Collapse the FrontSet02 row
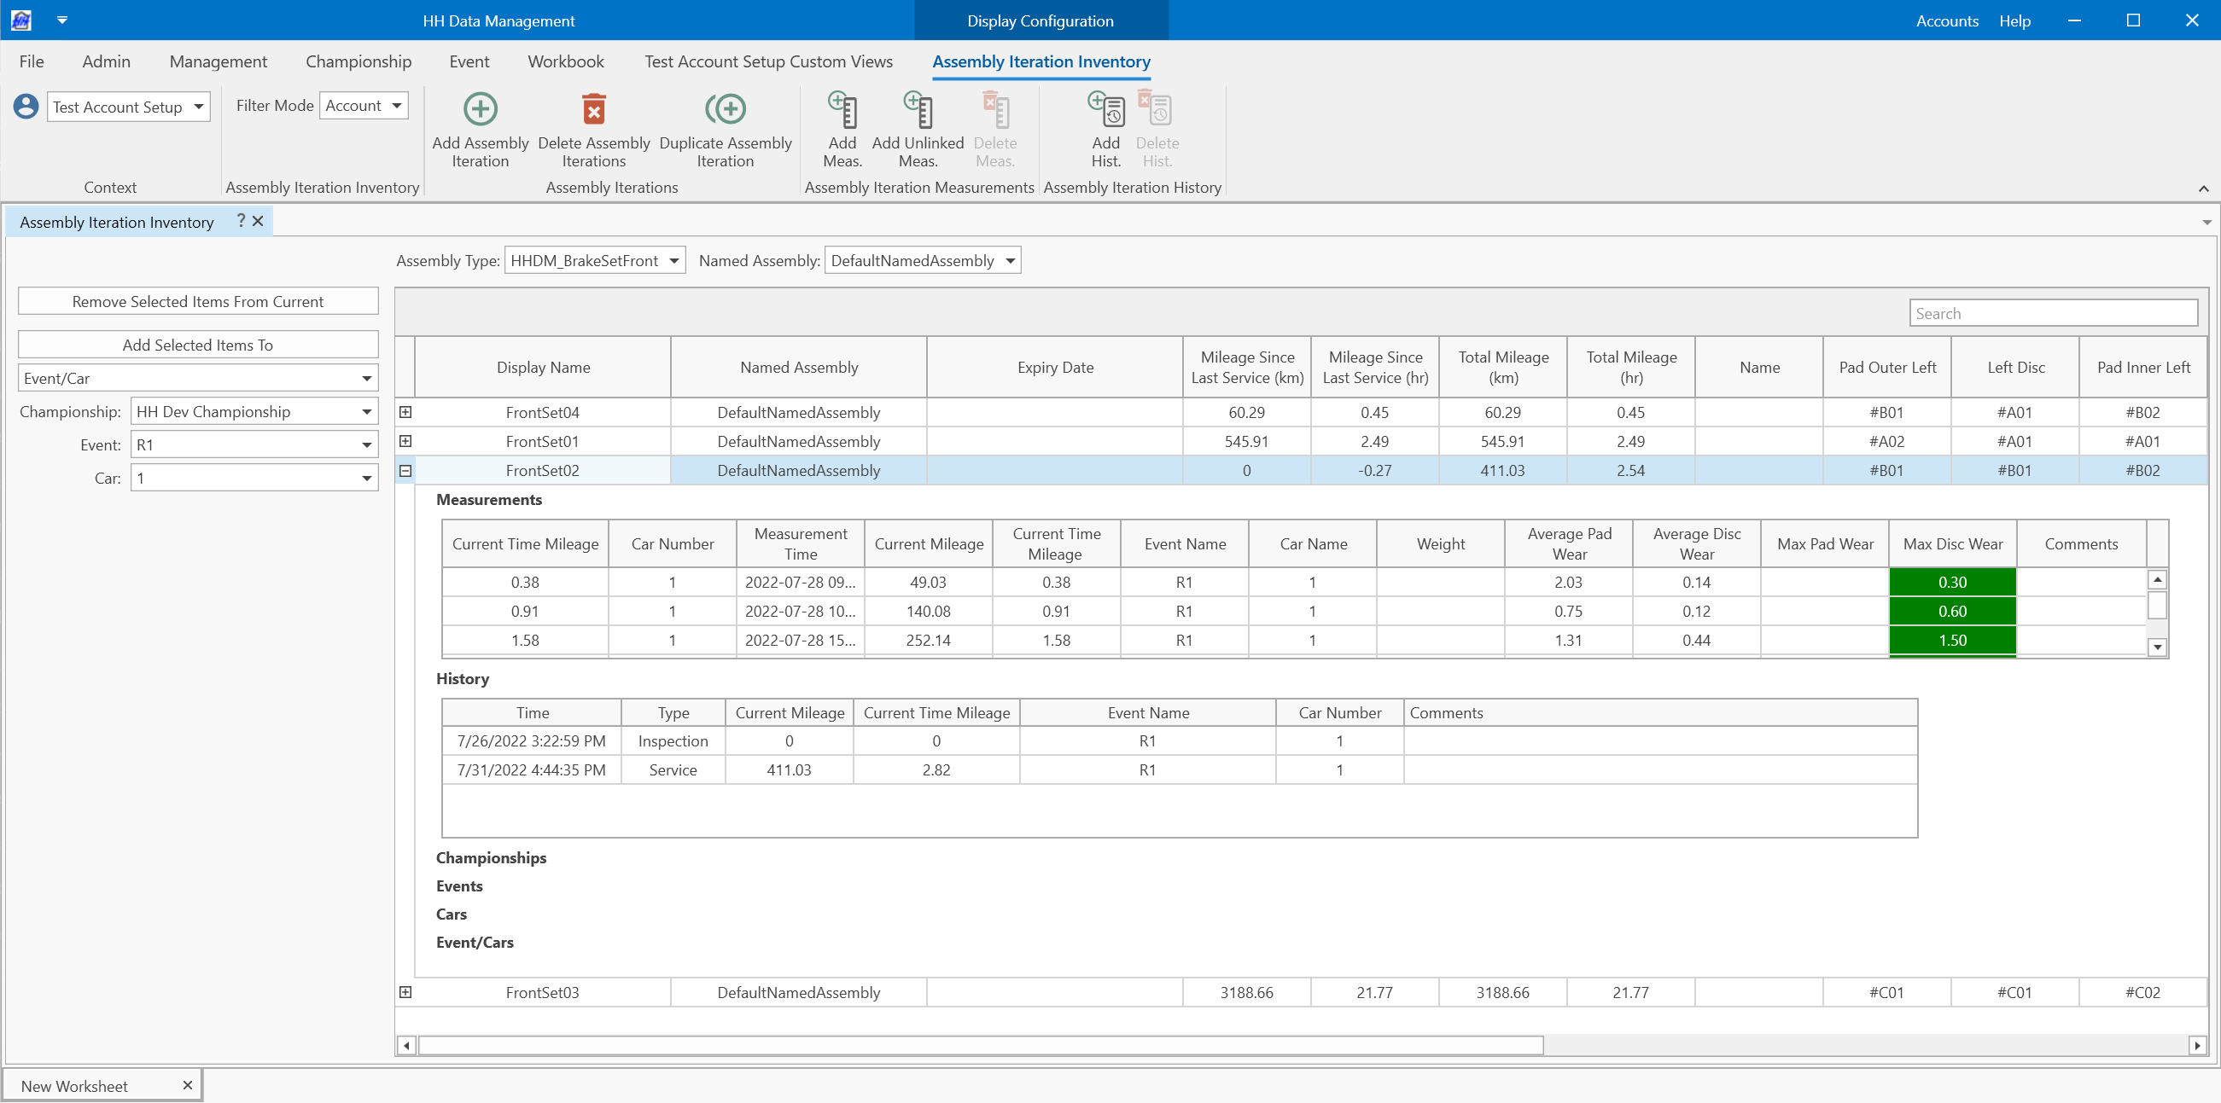 405,471
